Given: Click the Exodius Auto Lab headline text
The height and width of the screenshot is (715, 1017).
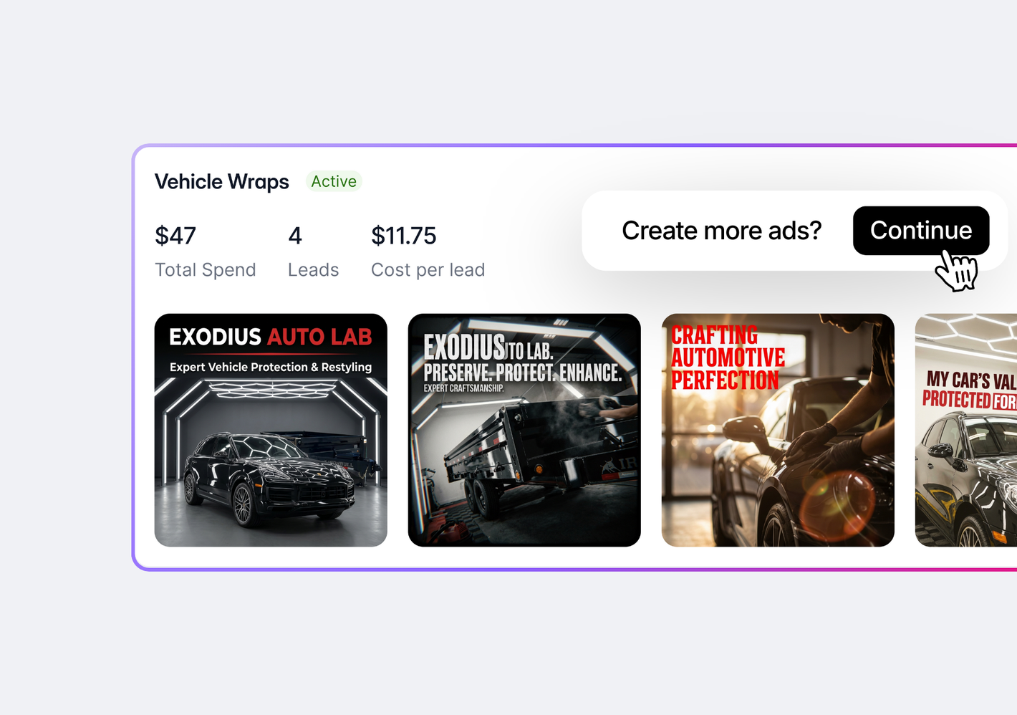Looking at the screenshot, I should 271,337.
